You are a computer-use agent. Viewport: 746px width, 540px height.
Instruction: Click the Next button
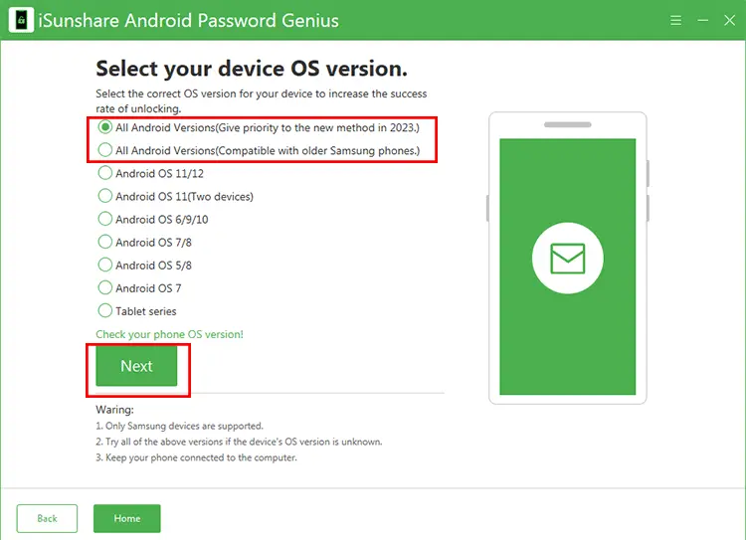pyautogui.click(x=136, y=366)
